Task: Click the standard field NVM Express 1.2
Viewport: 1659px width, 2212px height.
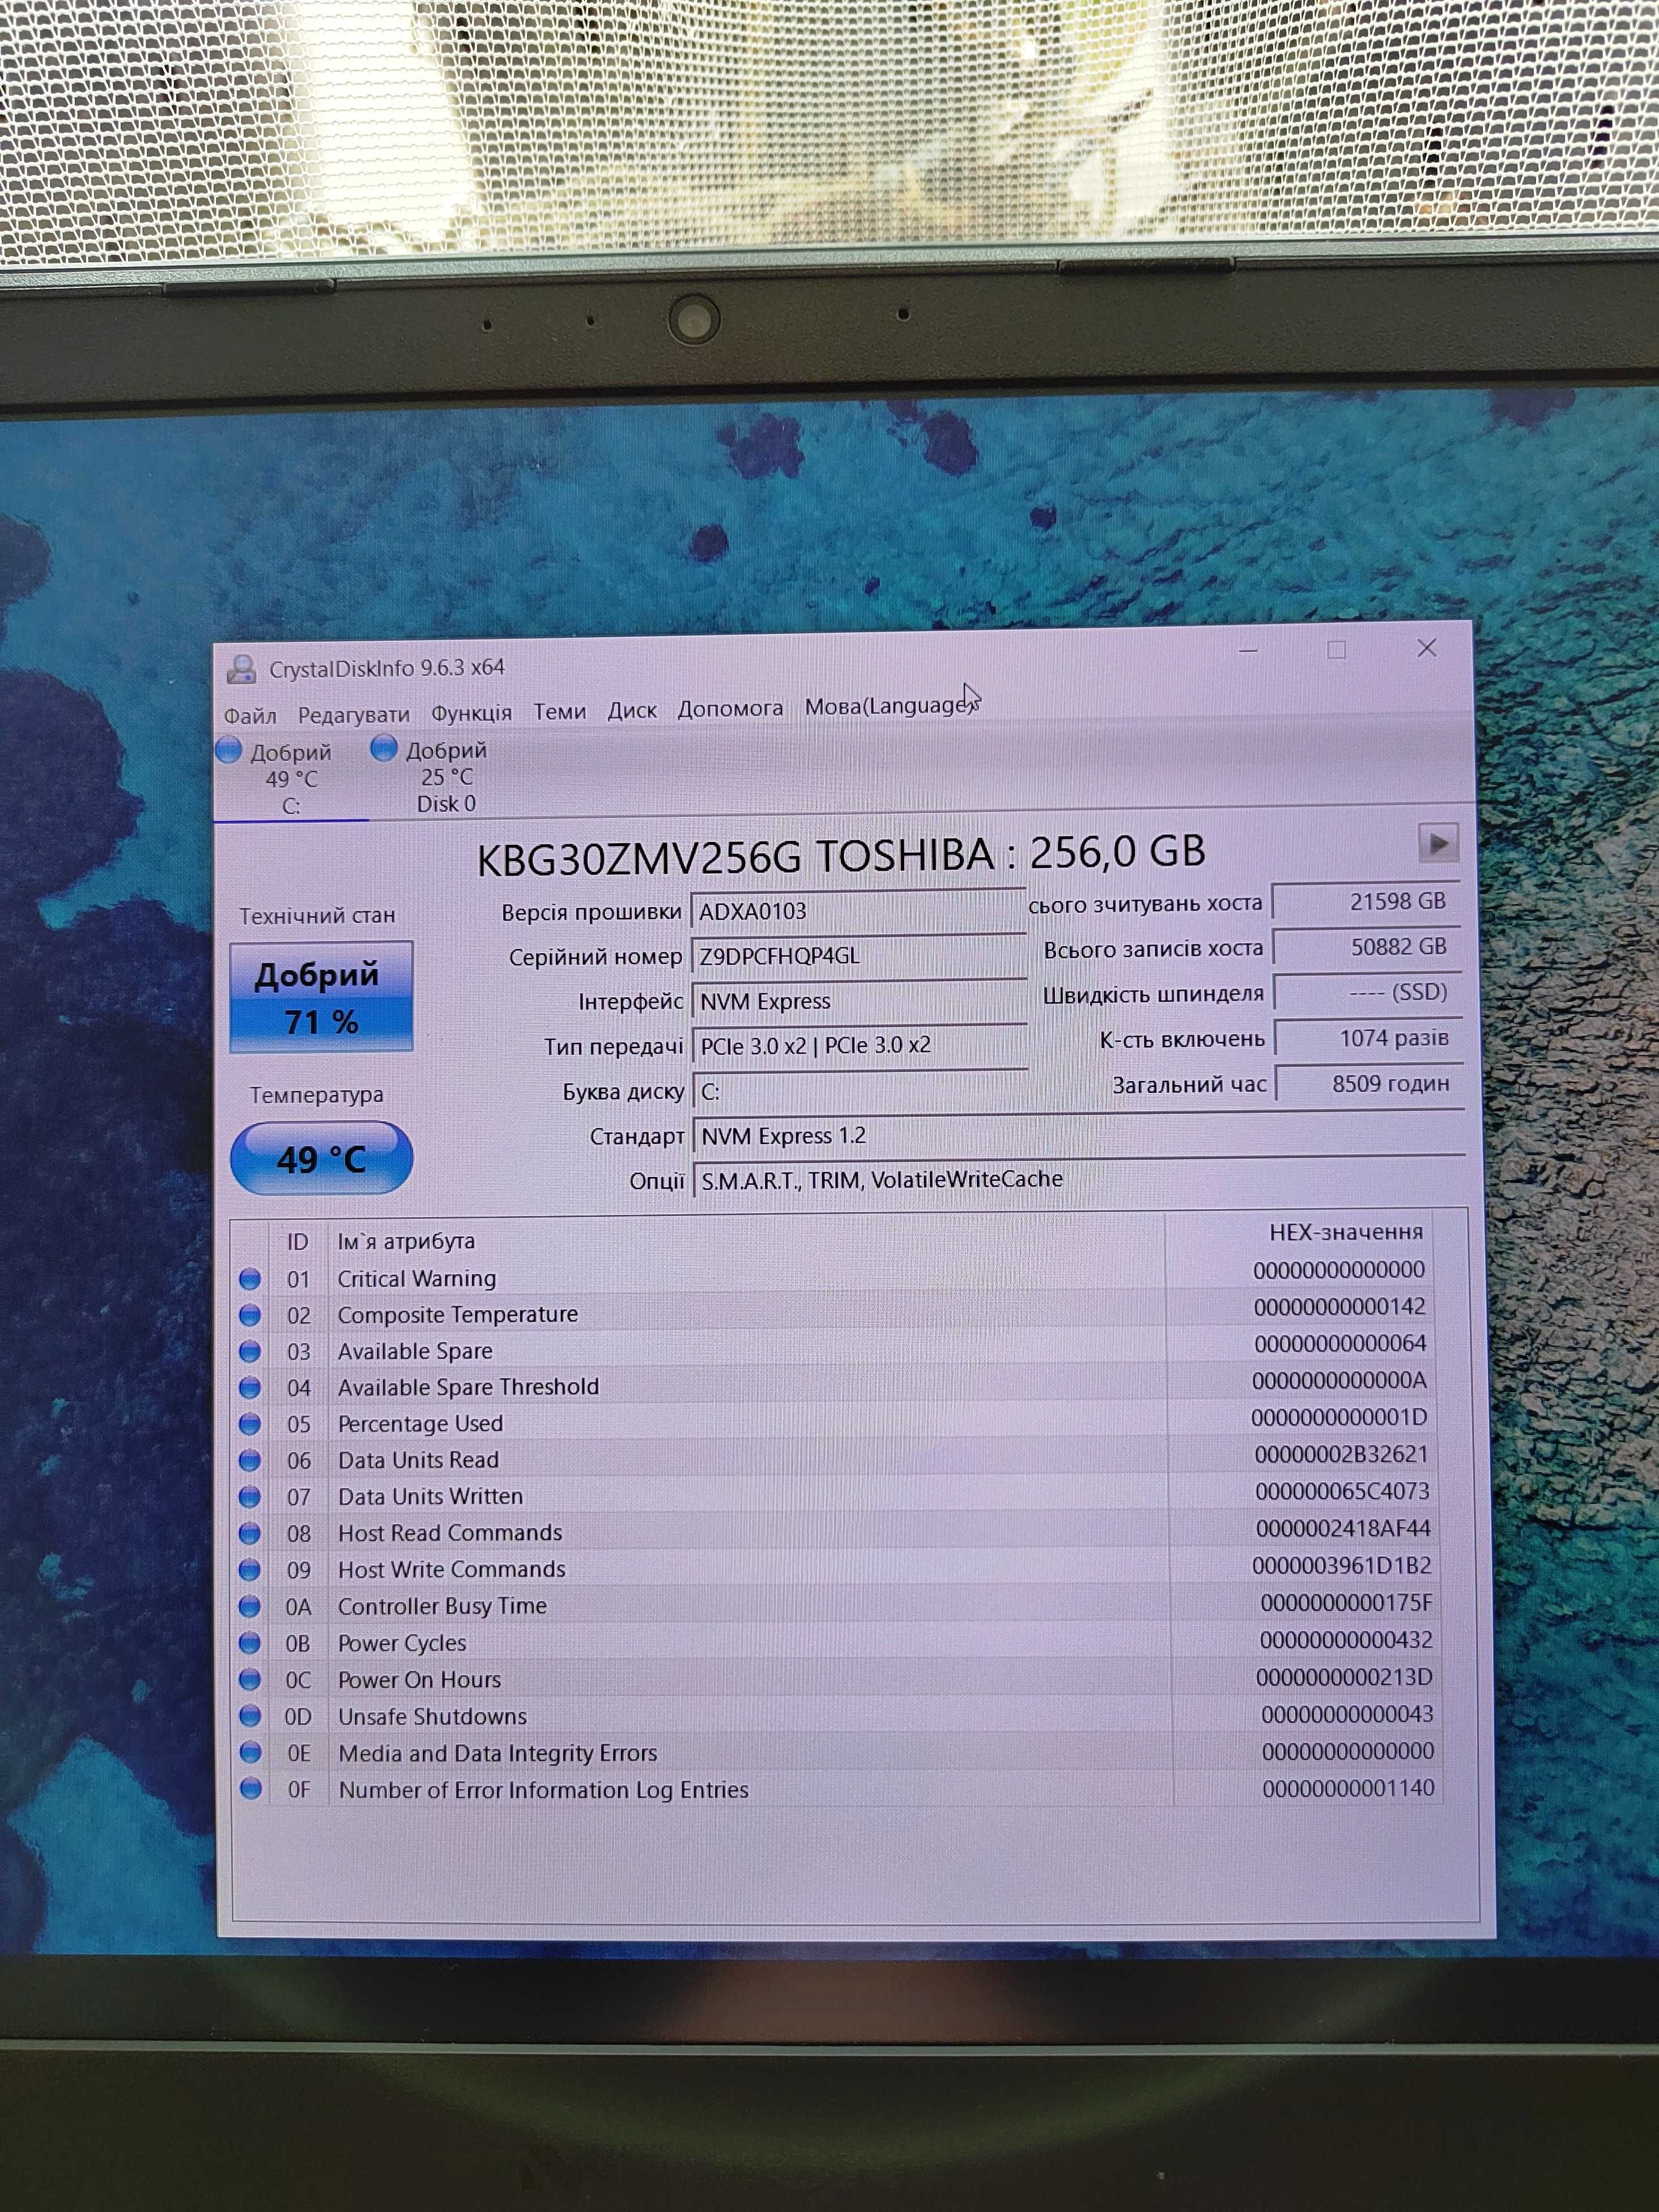Action: coord(1078,1135)
